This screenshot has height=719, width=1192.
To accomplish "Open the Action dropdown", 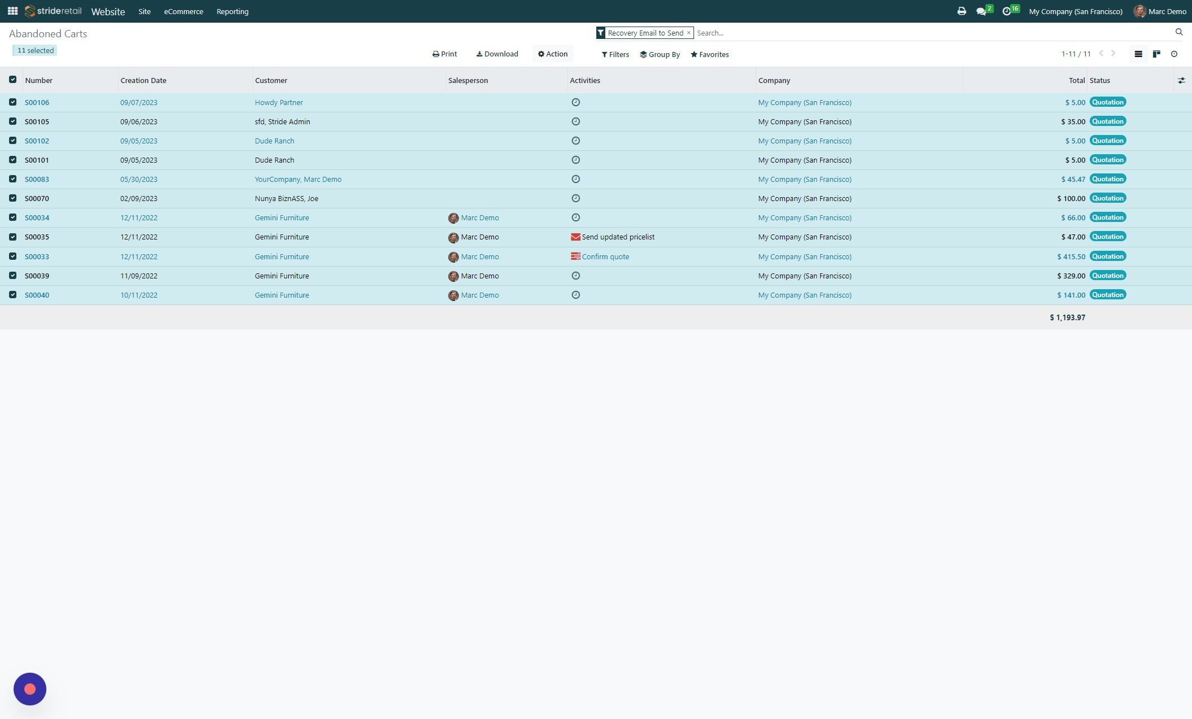I will point(553,54).
